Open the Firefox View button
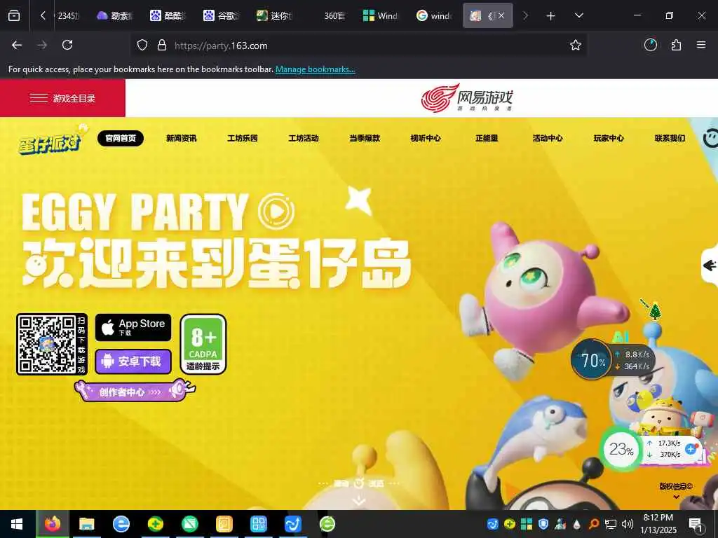Screen dimensions: 718x538 14,15
